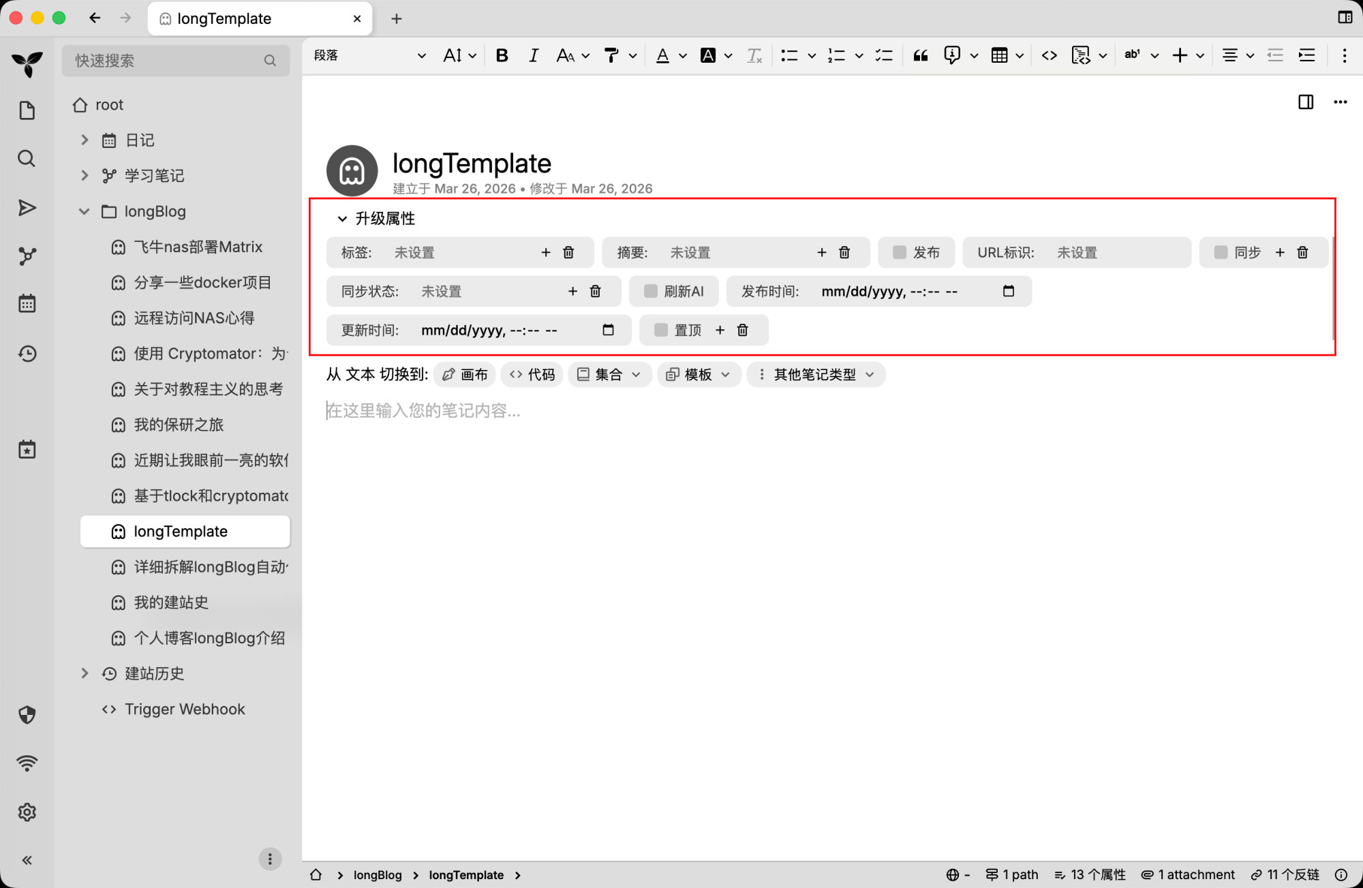The image size is (1363, 888).
Task: Tick the 置顶 checkbox
Action: pyautogui.click(x=661, y=331)
